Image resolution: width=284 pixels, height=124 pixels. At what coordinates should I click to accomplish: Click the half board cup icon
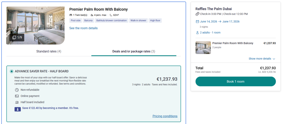17,102
